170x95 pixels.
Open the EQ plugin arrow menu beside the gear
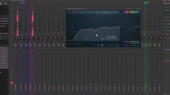pyautogui.click(x=67, y=9)
